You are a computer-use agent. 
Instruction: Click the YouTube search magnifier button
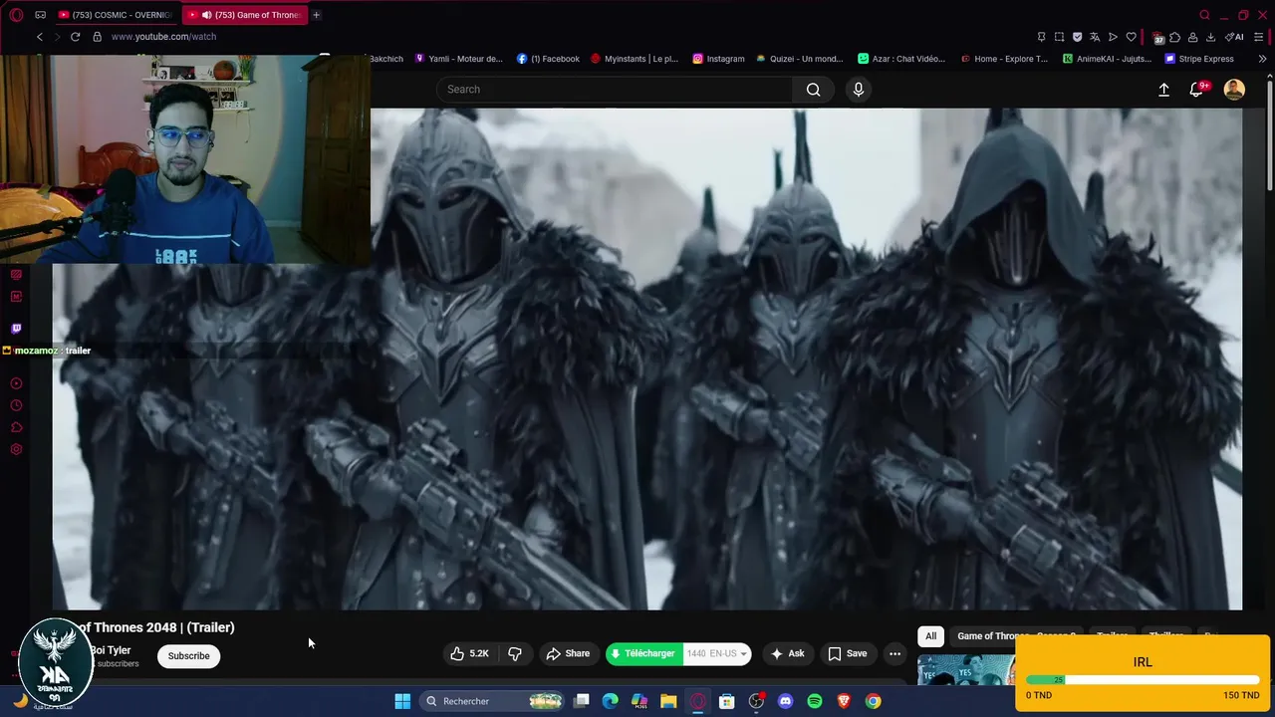coord(814,90)
